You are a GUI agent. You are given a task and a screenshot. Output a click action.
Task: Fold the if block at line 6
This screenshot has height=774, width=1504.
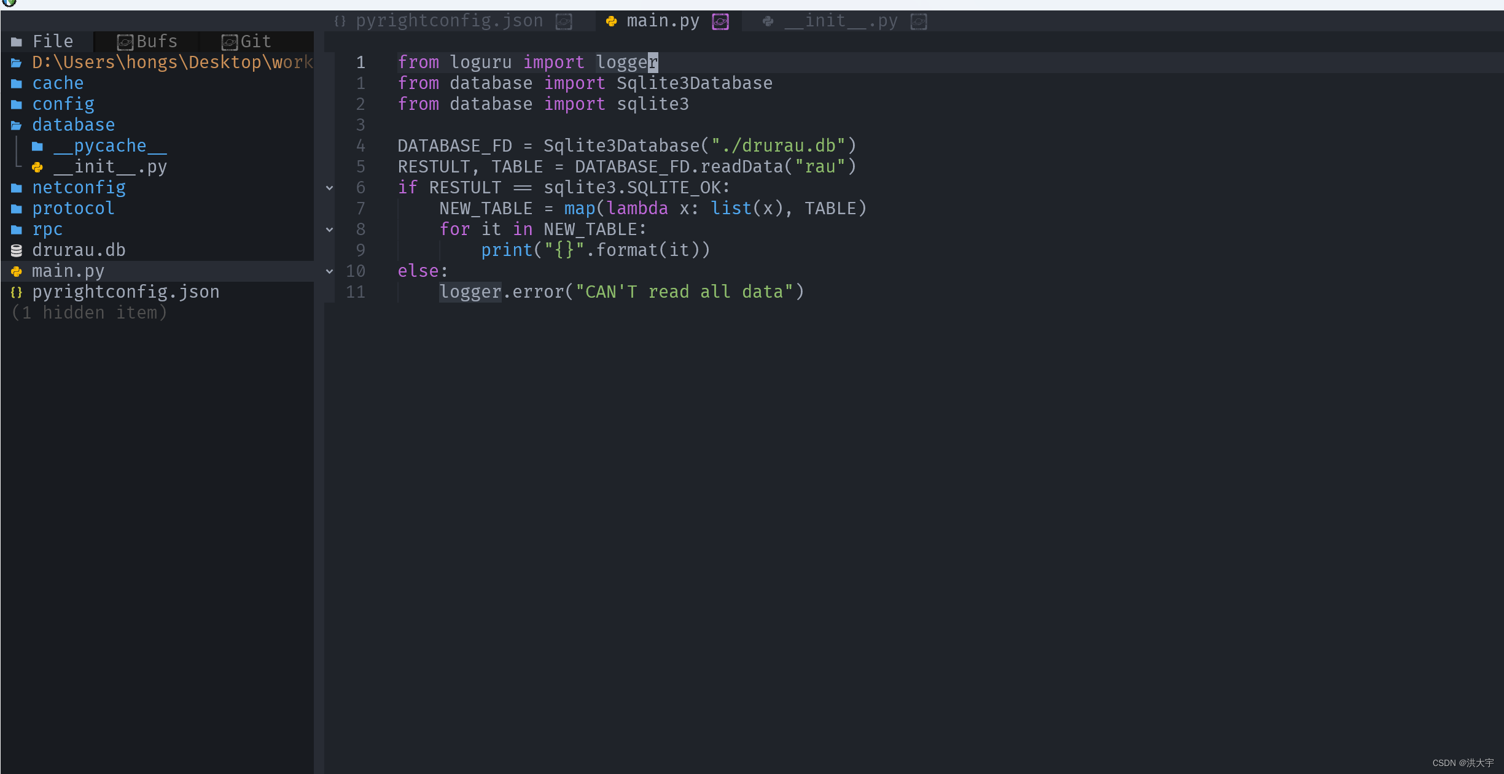[x=330, y=188]
